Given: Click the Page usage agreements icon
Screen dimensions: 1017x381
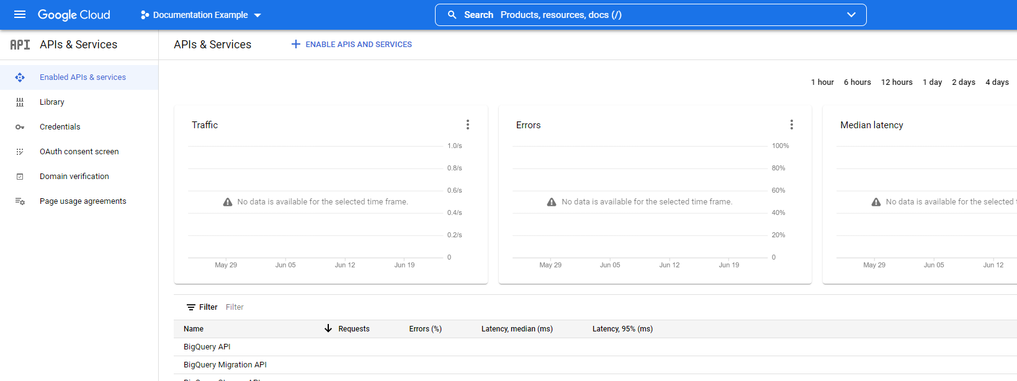Looking at the screenshot, I should pyautogui.click(x=20, y=201).
